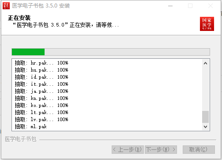Click the green installation progress bar

tap(111, 52)
